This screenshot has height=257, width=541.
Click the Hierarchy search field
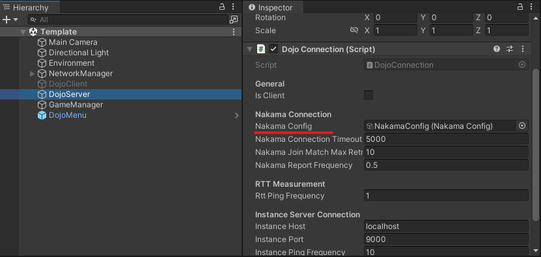coord(128,20)
